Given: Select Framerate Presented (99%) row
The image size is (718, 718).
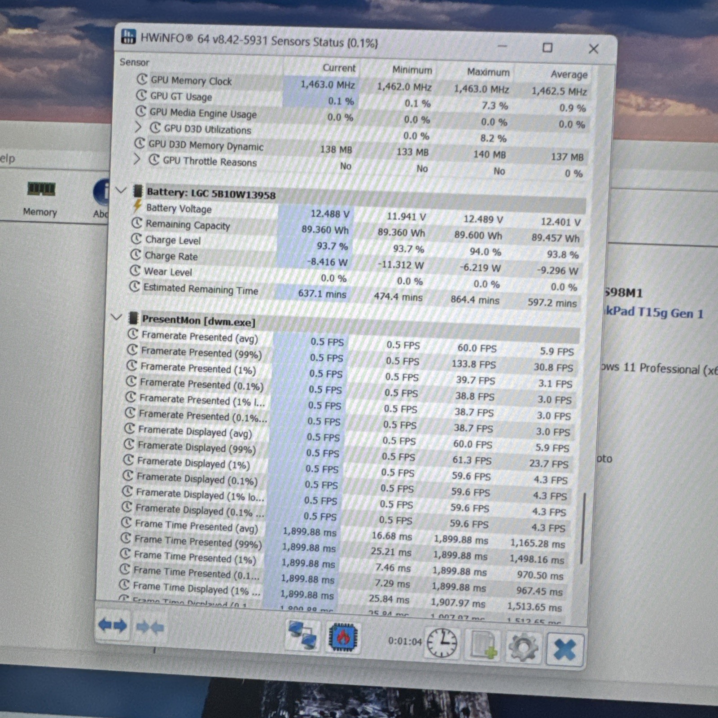Looking at the screenshot, I should tap(350, 359).
